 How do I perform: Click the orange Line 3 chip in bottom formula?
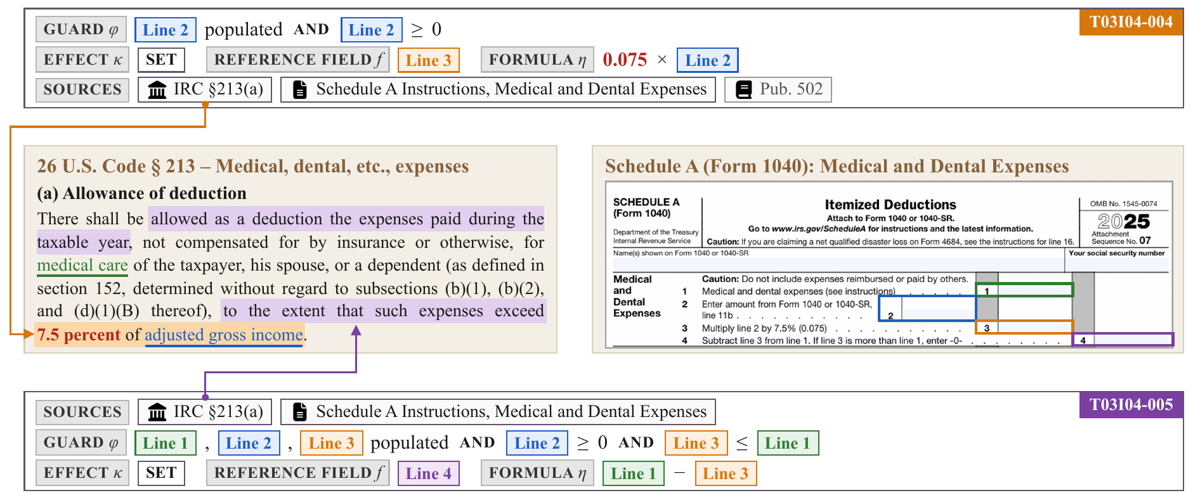click(x=726, y=473)
